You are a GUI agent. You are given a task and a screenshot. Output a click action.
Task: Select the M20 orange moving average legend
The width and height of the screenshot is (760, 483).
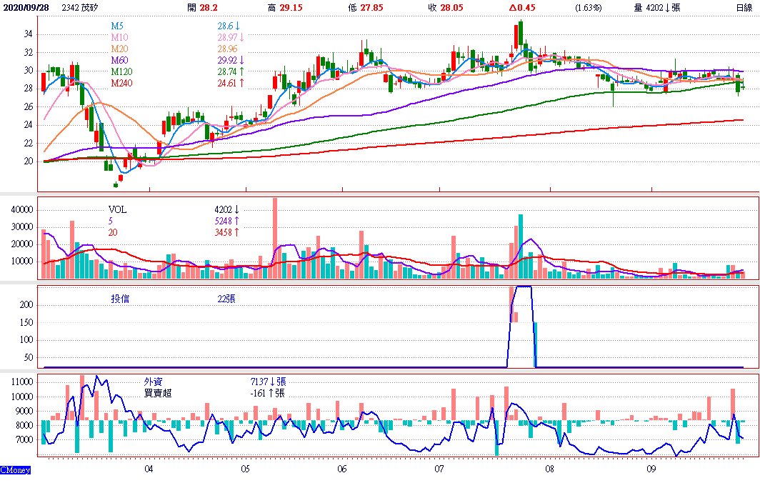119,49
